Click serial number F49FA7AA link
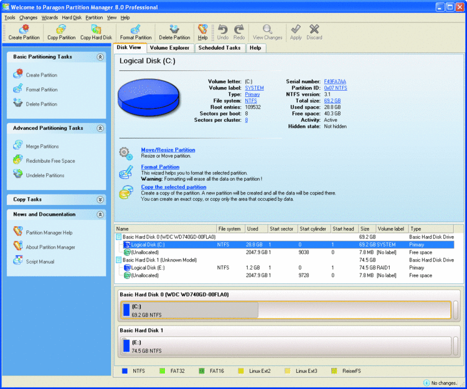 click(335, 81)
